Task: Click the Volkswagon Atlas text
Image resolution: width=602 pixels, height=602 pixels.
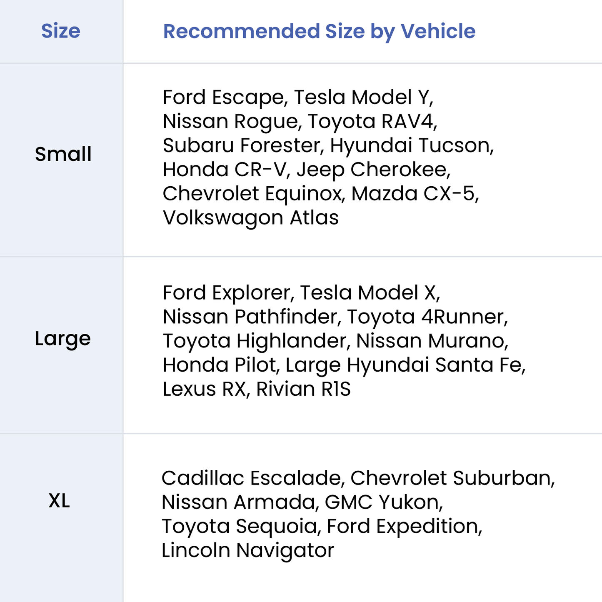Action: (250, 218)
